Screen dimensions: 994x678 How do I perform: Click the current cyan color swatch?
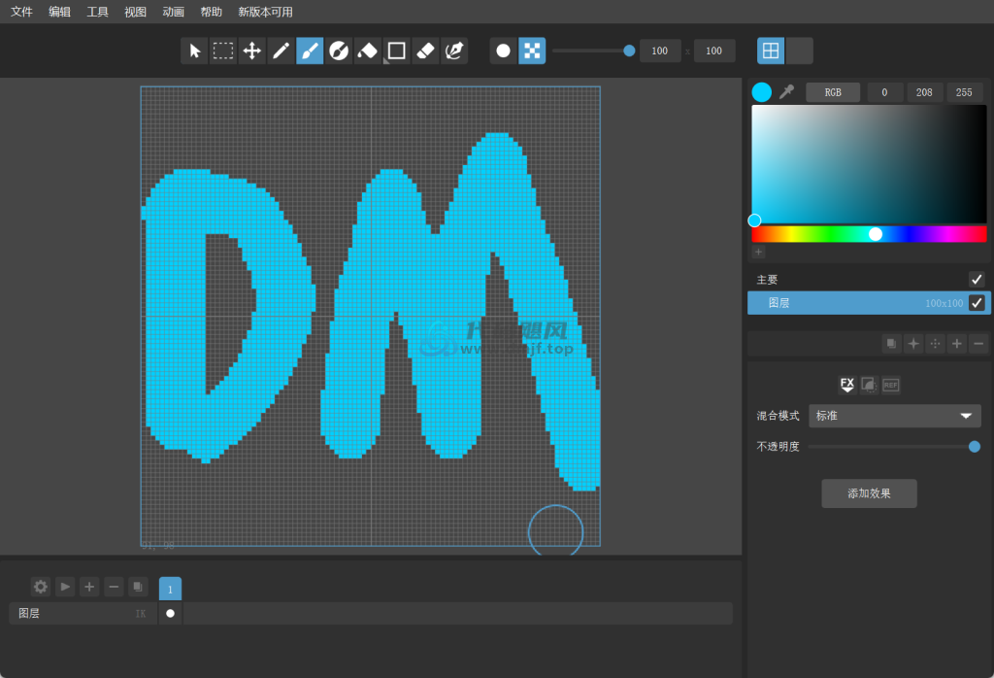point(761,92)
